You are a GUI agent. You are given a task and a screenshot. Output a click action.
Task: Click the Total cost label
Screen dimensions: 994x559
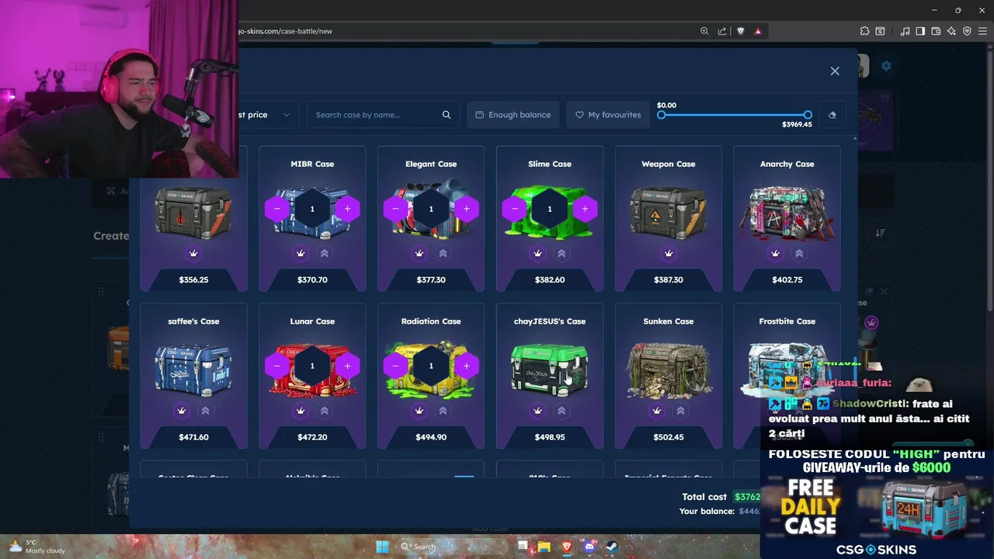click(704, 497)
